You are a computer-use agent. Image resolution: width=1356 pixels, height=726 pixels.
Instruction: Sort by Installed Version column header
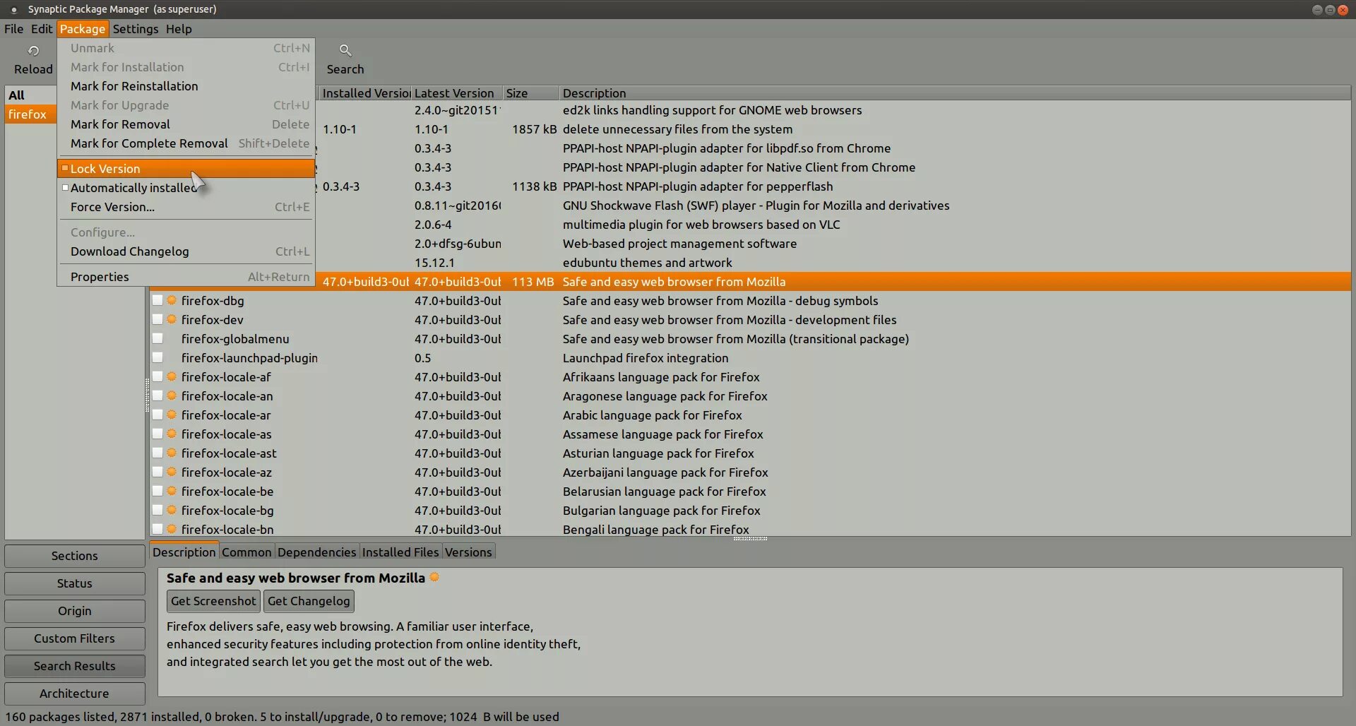tap(365, 93)
